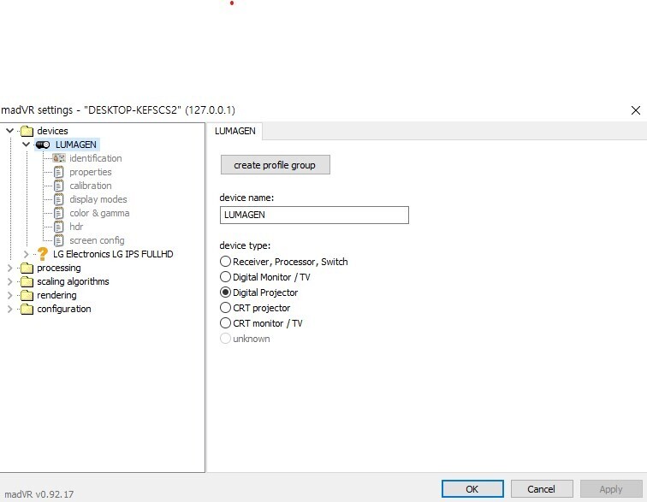
Task: Collapse the devices tree node
Action: 10,131
